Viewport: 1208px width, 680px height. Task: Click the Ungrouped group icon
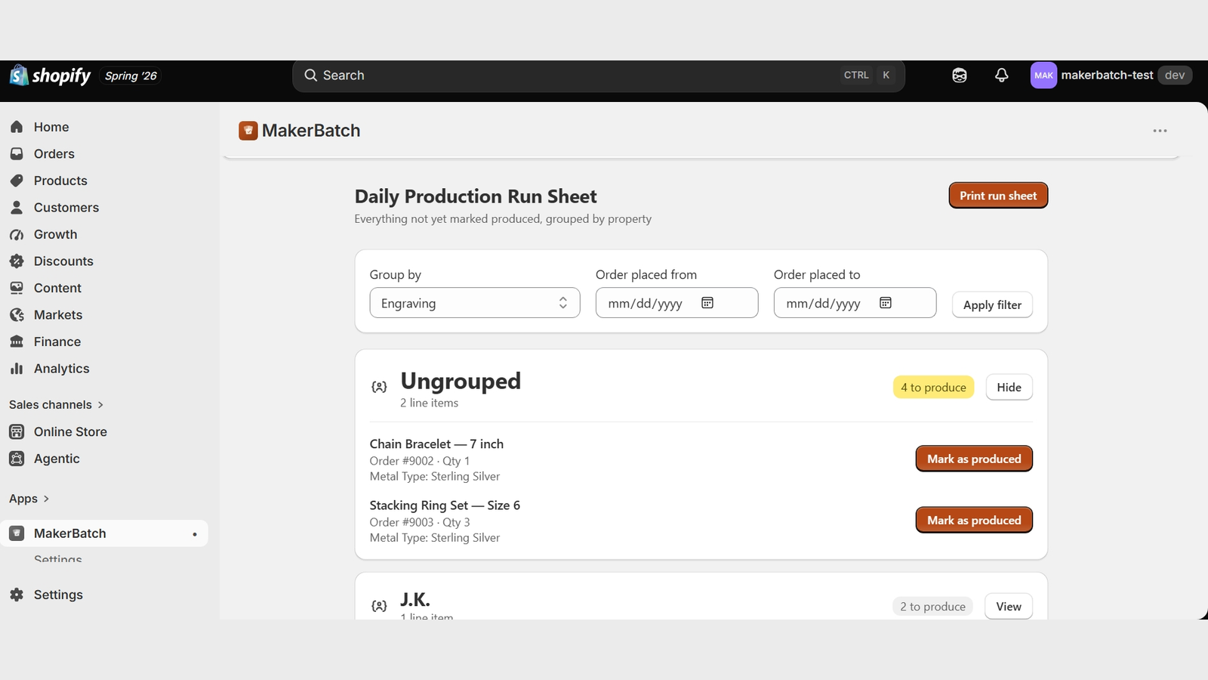379,387
